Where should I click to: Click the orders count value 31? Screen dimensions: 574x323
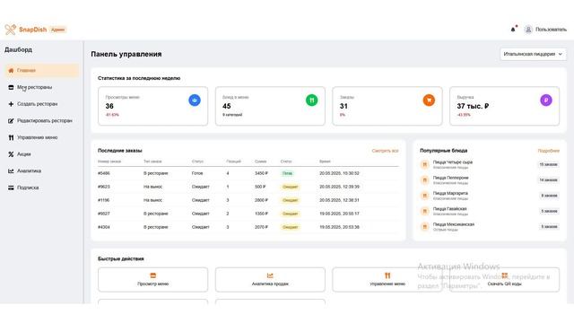(x=344, y=106)
